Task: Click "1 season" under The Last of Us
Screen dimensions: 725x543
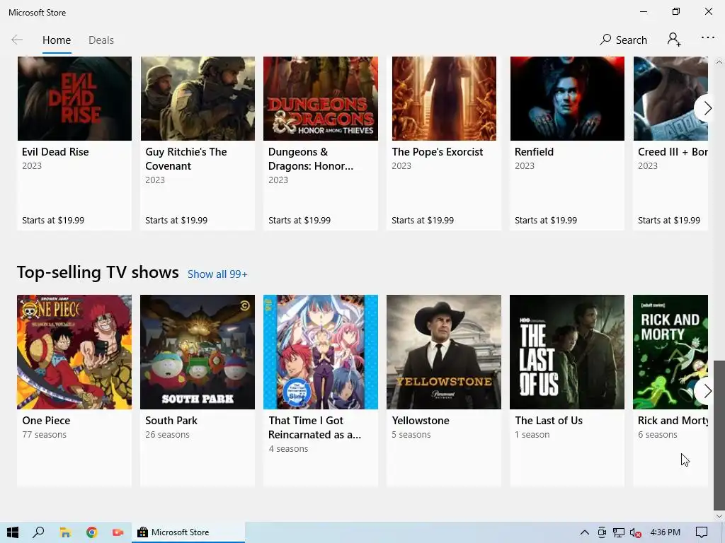Action: click(x=532, y=435)
